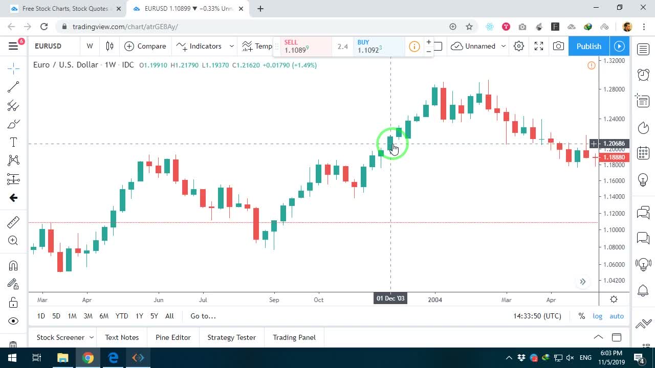Open the candlestick chart style selector
The width and height of the screenshot is (655, 368).
tap(110, 46)
